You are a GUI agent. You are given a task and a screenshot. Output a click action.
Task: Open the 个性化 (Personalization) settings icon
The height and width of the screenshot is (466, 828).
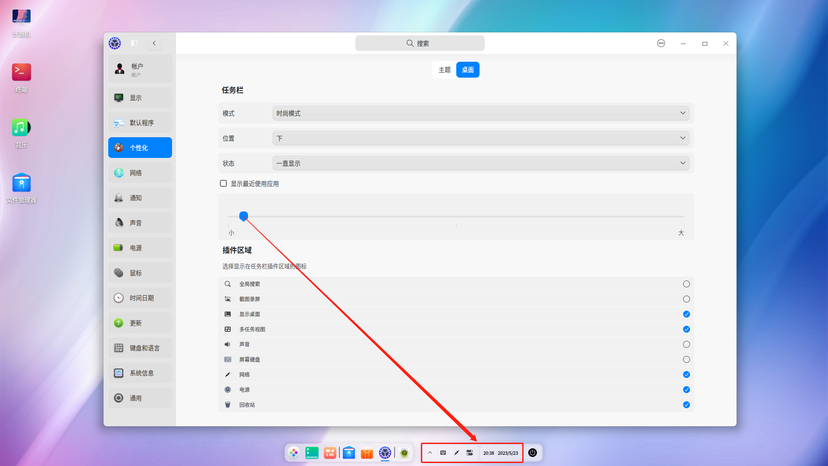tap(119, 147)
